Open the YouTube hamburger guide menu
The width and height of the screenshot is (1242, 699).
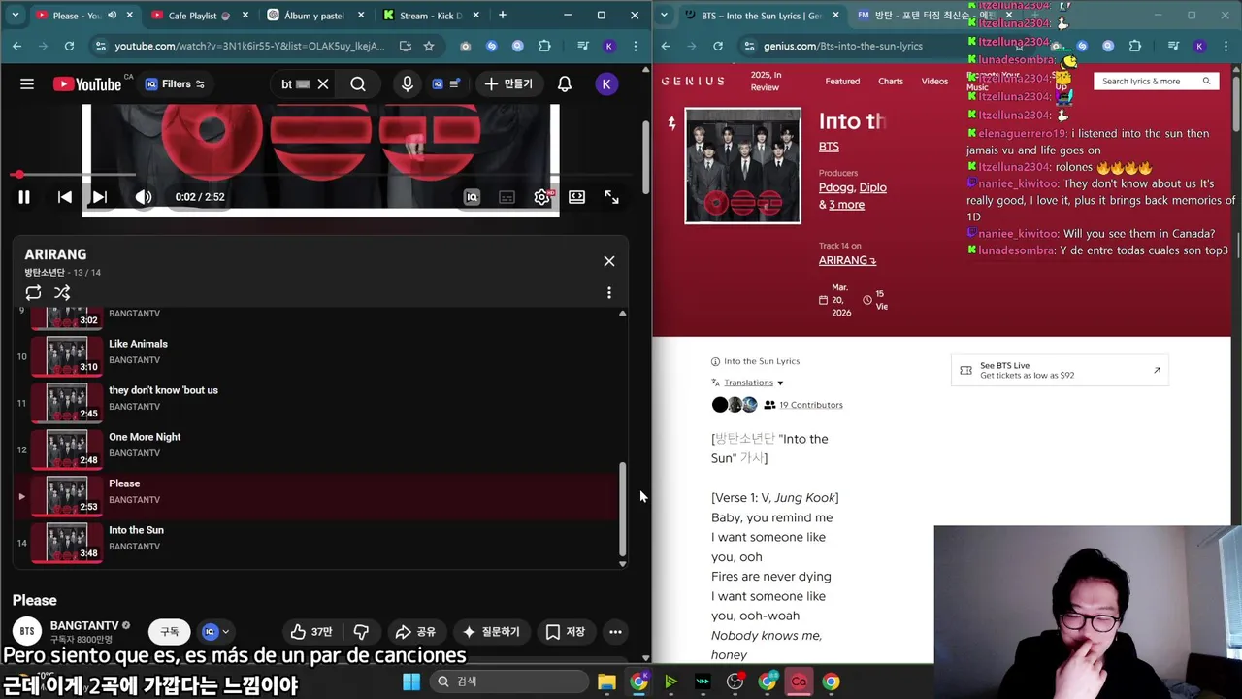tap(27, 84)
